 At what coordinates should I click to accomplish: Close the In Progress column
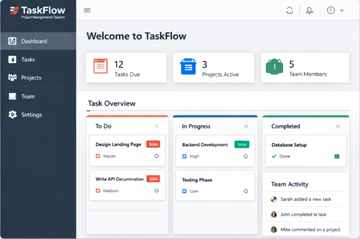(246, 126)
